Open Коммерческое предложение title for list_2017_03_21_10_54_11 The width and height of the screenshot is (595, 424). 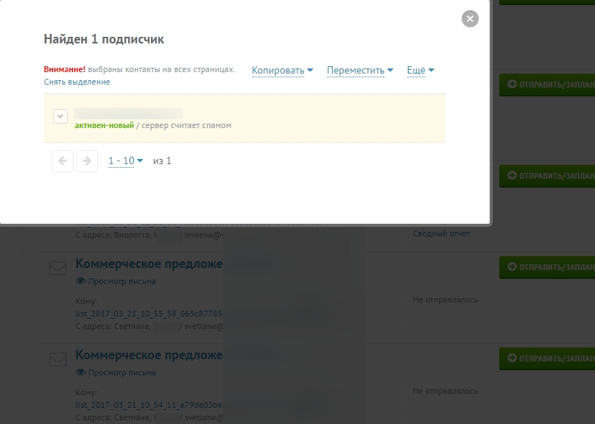coord(149,356)
